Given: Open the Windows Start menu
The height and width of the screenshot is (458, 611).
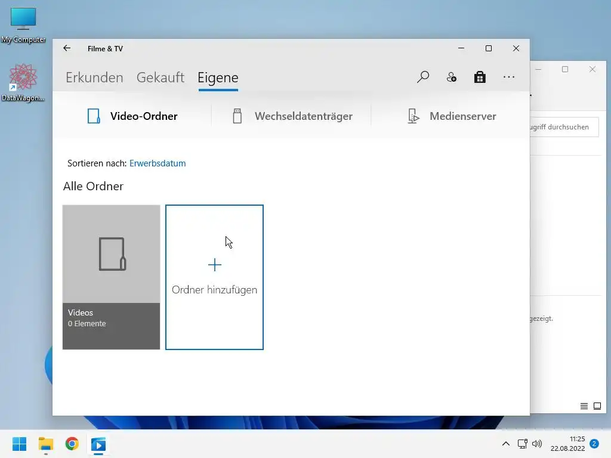Looking at the screenshot, I should coord(19,444).
